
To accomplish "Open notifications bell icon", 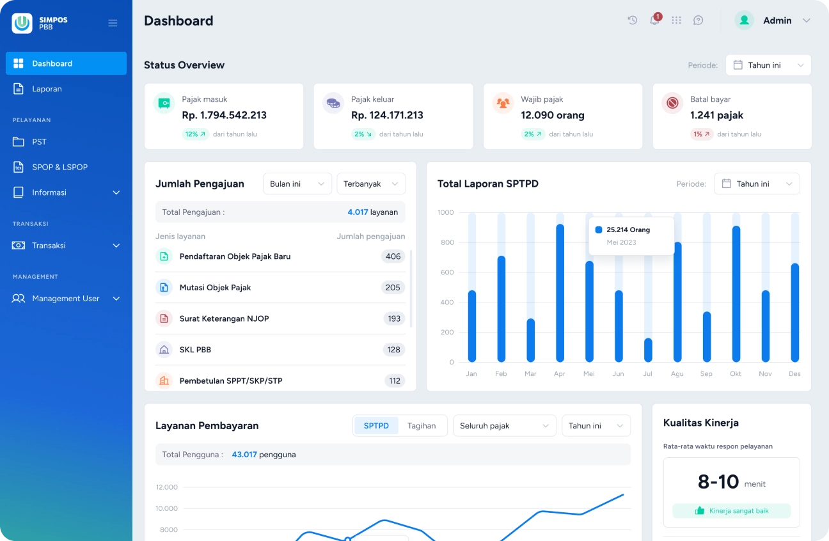I will (654, 20).
